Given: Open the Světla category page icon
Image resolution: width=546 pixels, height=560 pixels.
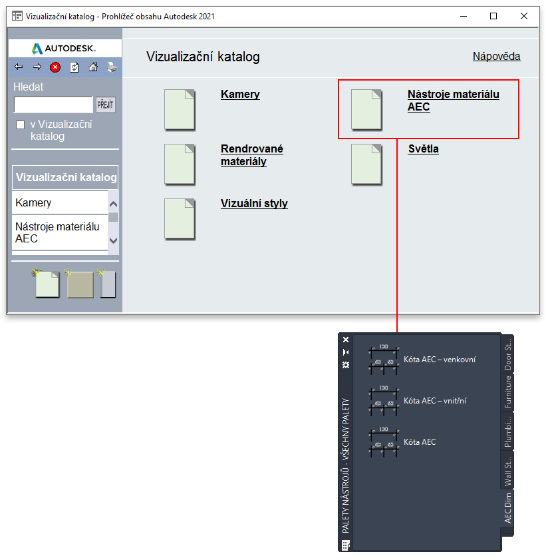Looking at the screenshot, I should [x=366, y=164].
